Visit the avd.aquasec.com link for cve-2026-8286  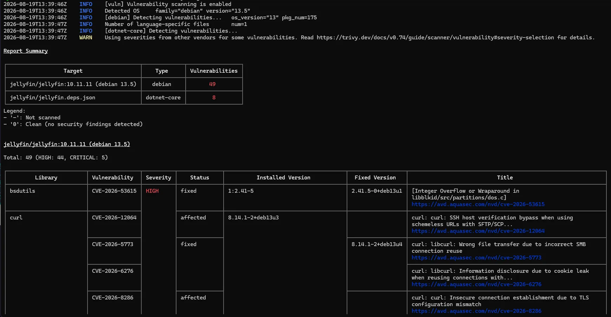476,311
